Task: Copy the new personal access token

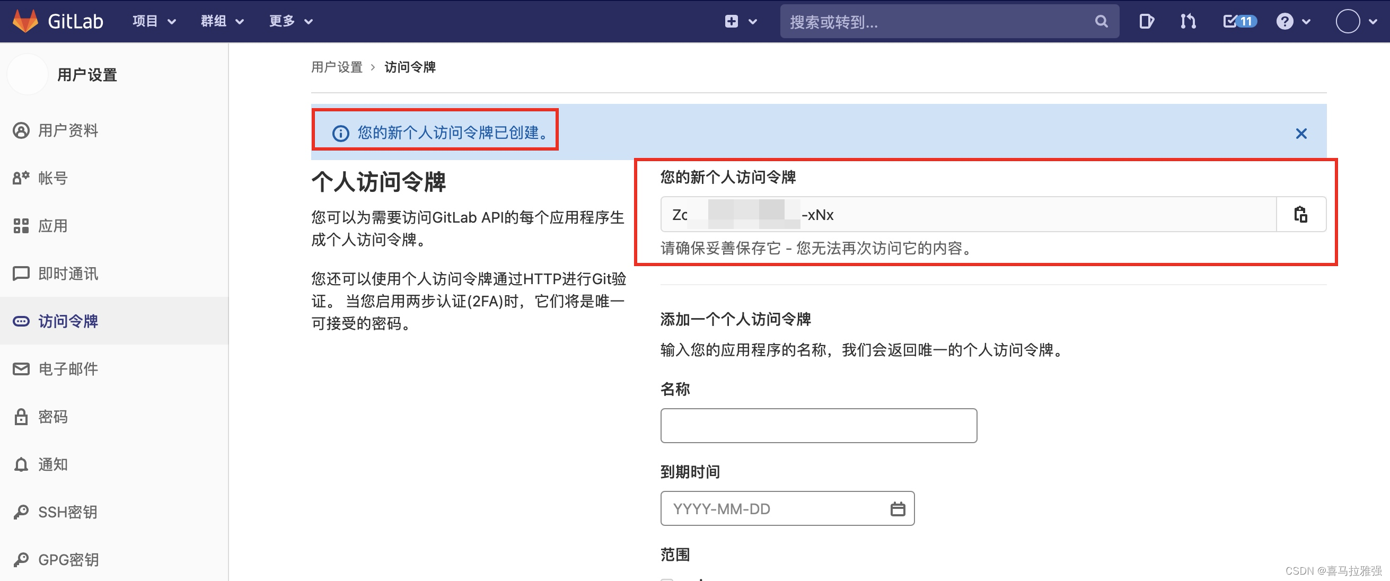Action: (x=1300, y=215)
